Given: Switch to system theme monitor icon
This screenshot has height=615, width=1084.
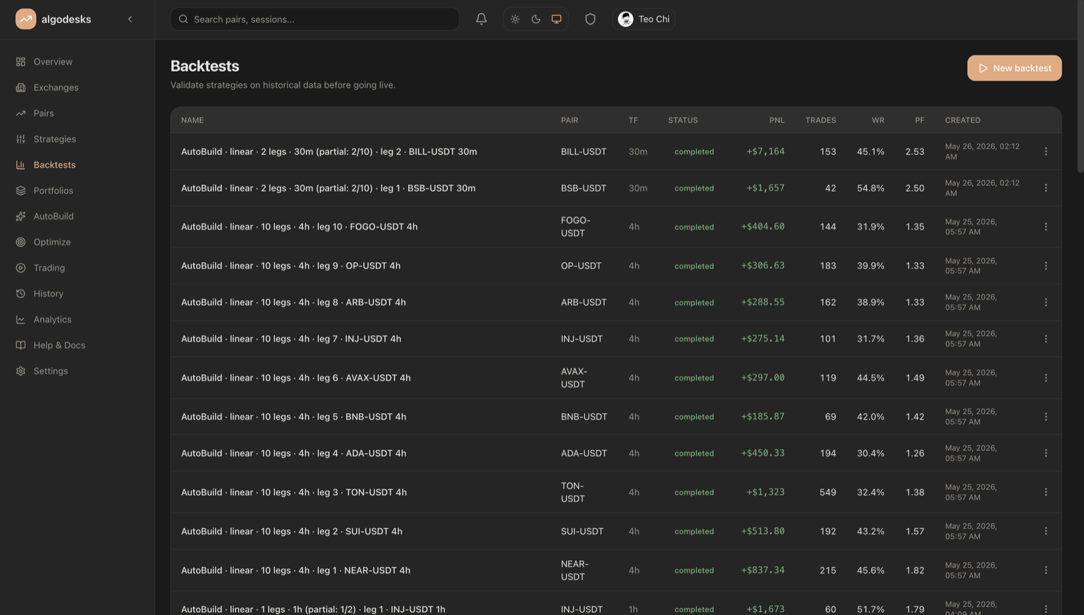Looking at the screenshot, I should [x=556, y=19].
